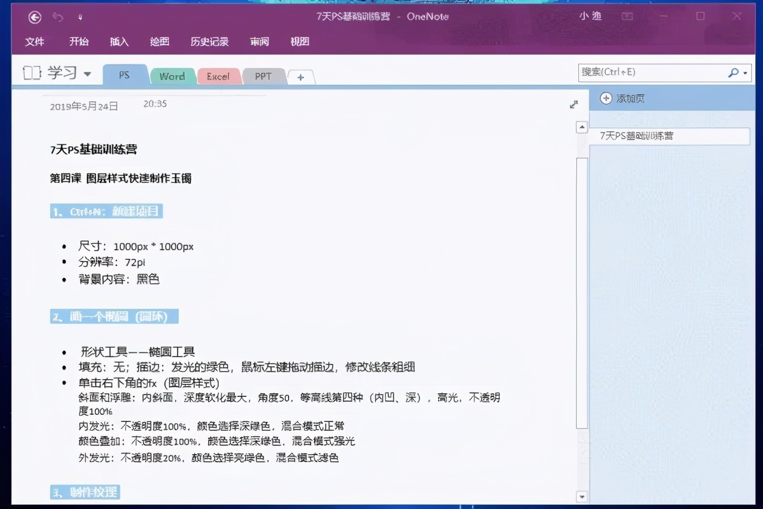Viewport: 763px width, 509px height.
Task: Click the display icon next to 小逸
Action: (x=626, y=17)
